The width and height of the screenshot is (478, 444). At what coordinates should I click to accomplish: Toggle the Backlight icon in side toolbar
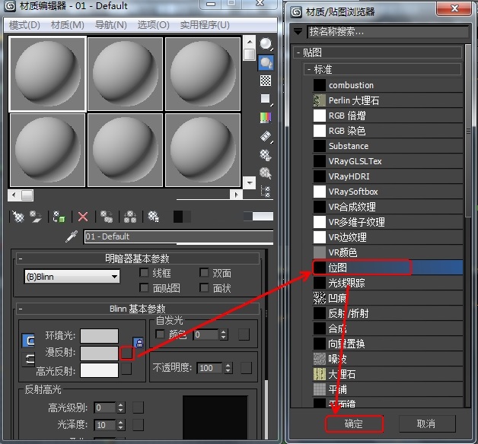click(266, 63)
